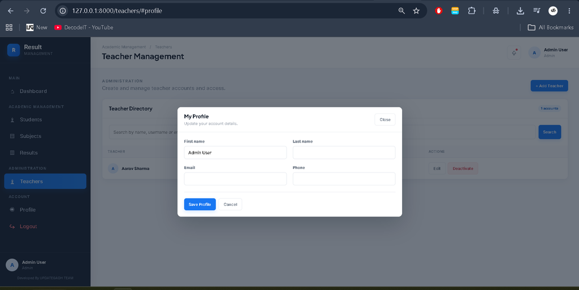579x290 pixels.
Task: Click the 1 accounts badge
Action: pos(549,109)
